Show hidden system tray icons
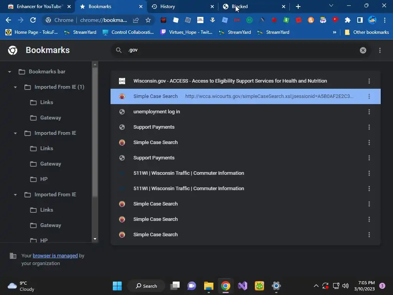The width and height of the screenshot is (393, 295). point(316,286)
